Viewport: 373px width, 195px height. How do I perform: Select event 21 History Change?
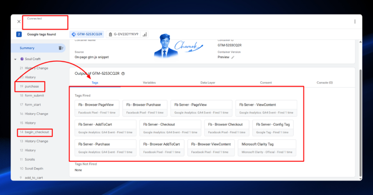pyautogui.click(x=34, y=68)
